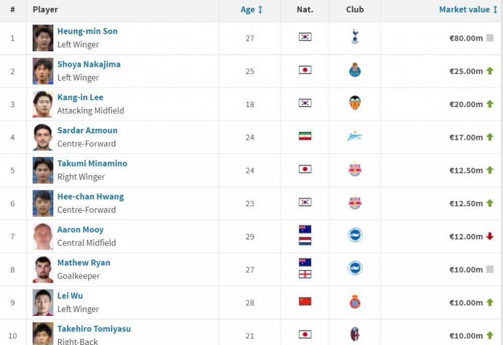
Task: Click the red down arrow beside €12.00m
Action: click(489, 236)
